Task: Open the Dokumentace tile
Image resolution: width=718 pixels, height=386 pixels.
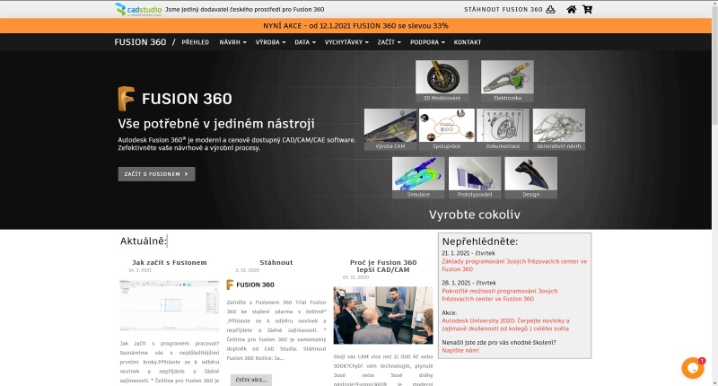Action: [503, 129]
